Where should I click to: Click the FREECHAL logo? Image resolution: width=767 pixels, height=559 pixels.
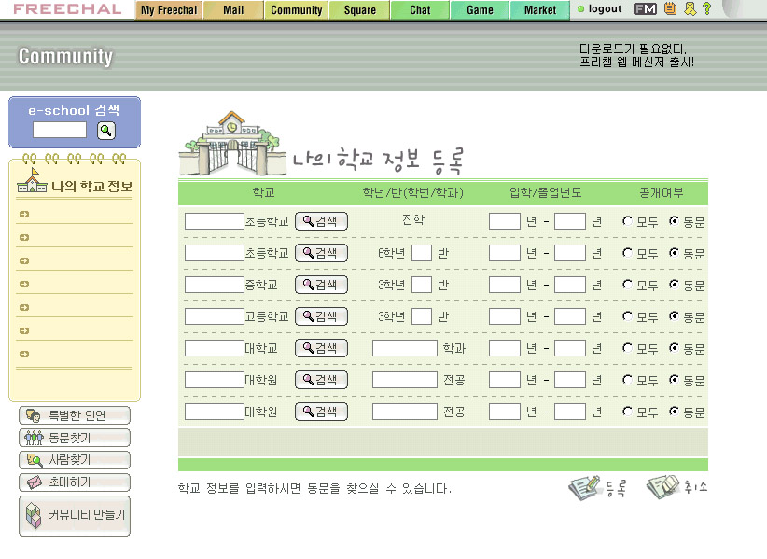tap(67, 9)
